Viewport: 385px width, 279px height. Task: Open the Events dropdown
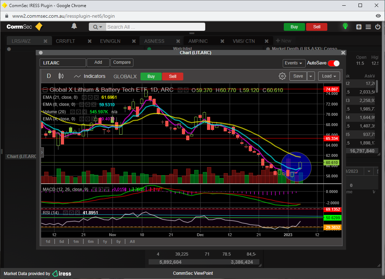(294, 63)
